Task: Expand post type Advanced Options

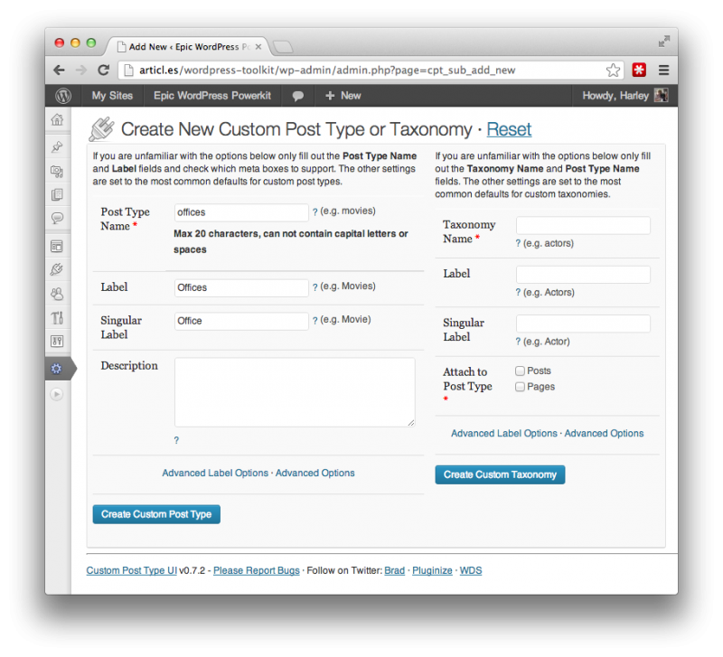Action: coord(315,473)
